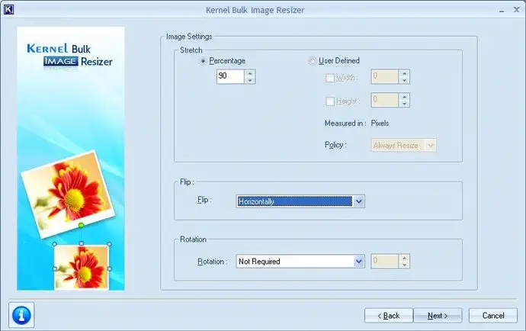Increase percentage with the up arrow
Screen dimensions: 526x331
(x=250, y=73)
